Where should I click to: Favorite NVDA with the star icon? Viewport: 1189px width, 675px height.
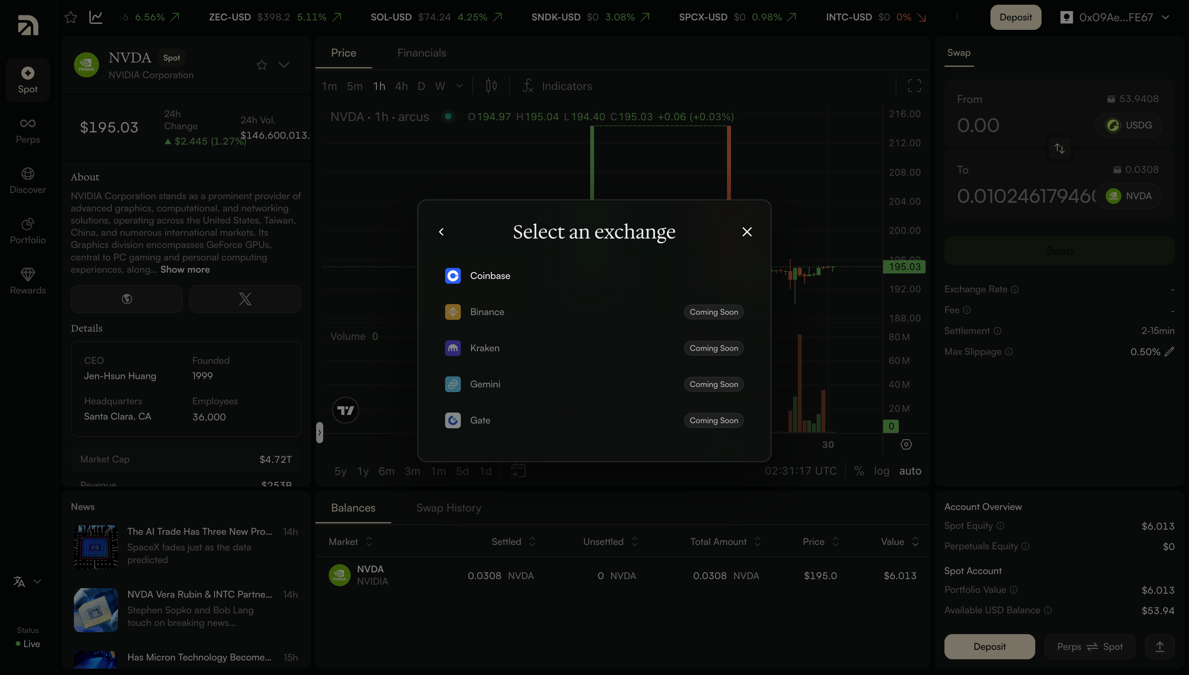coord(261,65)
